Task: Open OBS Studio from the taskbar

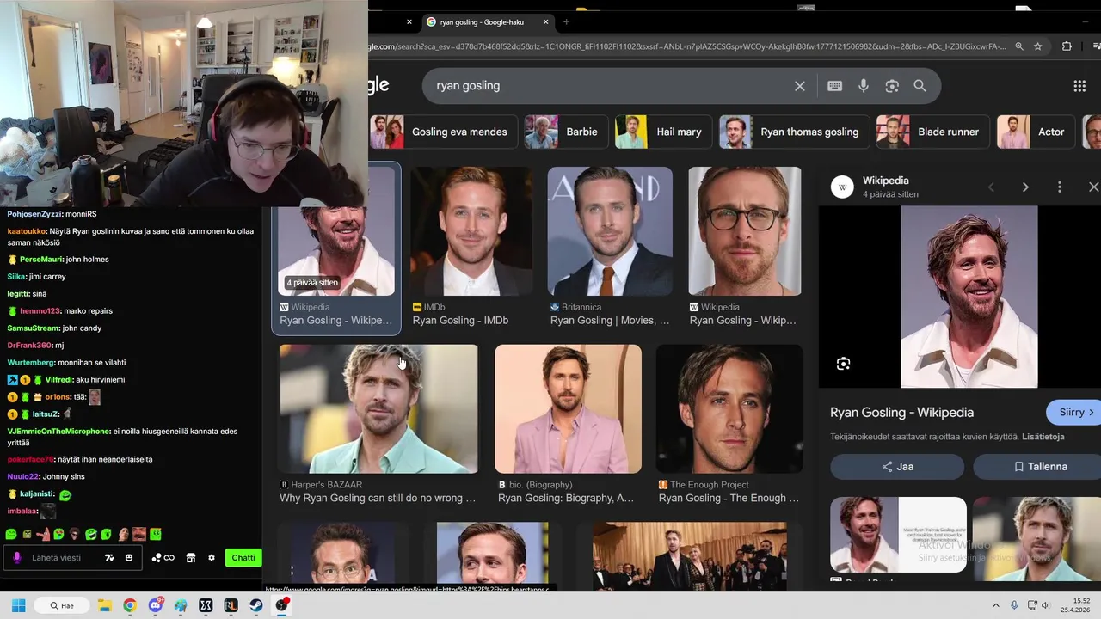Action: click(282, 605)
